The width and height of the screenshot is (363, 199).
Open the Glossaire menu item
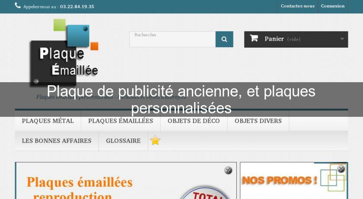[124, 141]
